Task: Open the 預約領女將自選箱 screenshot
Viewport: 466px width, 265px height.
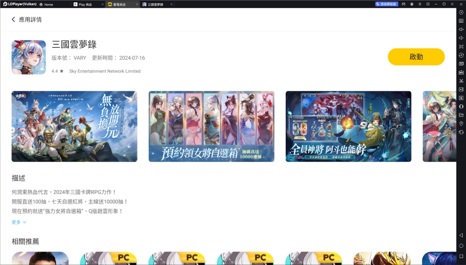Action: tap(211, 127)
